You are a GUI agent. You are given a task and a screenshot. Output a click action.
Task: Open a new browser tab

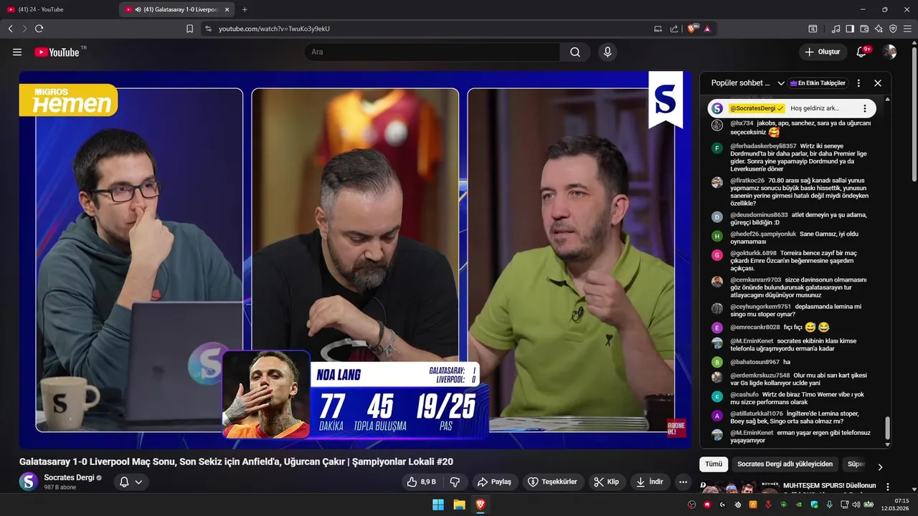245,9
